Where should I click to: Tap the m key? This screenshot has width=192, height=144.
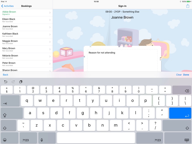click(116, 126)
